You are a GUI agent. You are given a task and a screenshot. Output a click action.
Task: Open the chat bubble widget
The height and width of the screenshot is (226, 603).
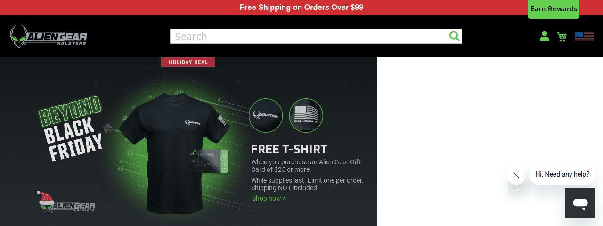point(580,203)
